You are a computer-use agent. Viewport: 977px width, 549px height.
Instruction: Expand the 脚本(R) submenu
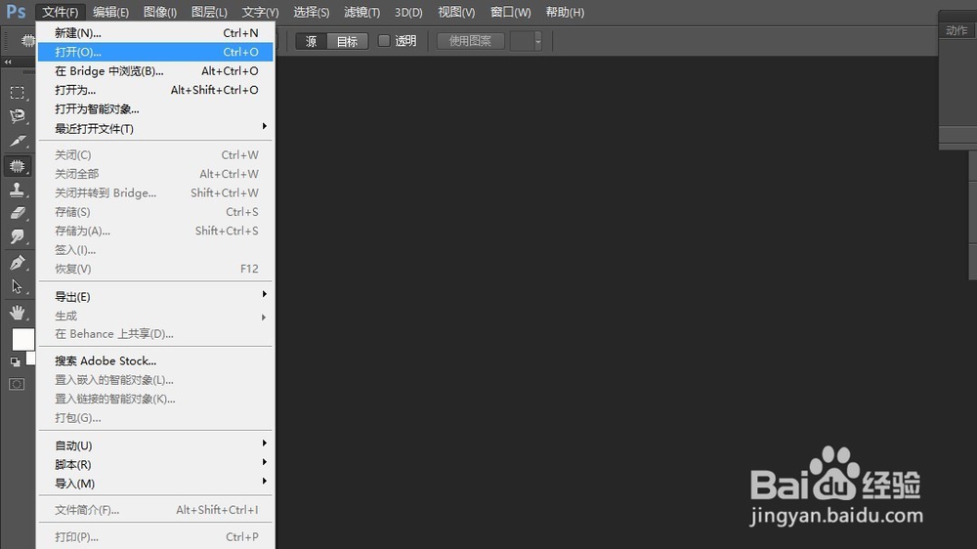155,465
